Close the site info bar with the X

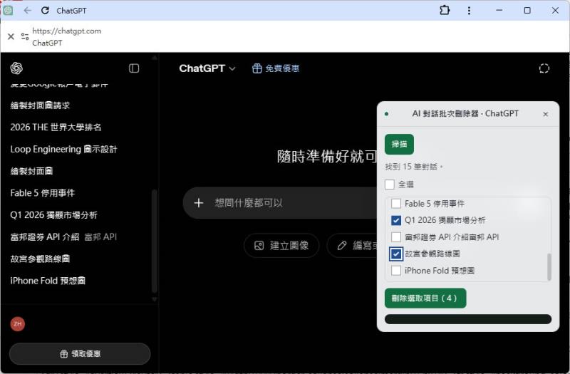[x=11, y=36]
